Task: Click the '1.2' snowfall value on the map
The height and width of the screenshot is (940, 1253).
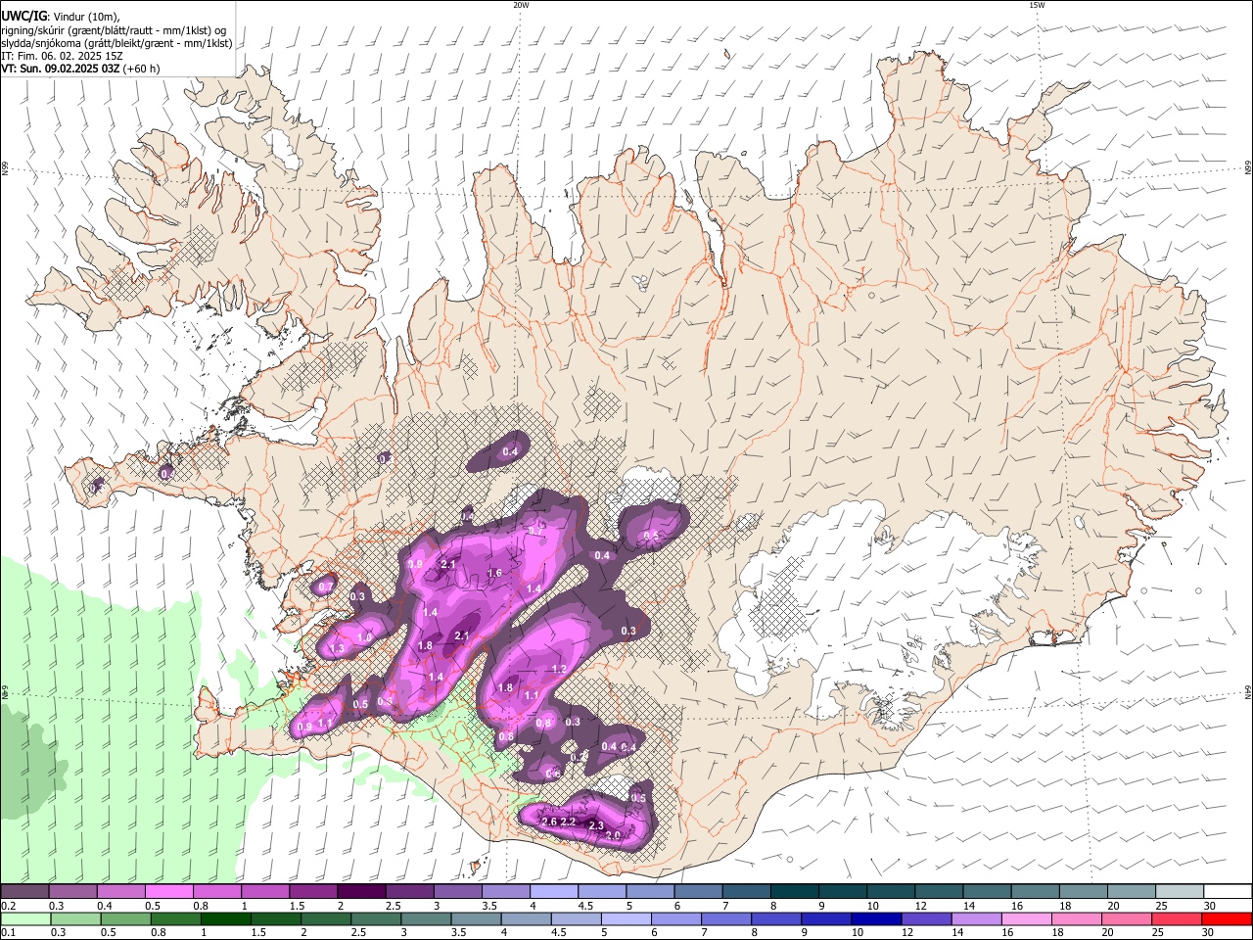Action: click(560, 669)
